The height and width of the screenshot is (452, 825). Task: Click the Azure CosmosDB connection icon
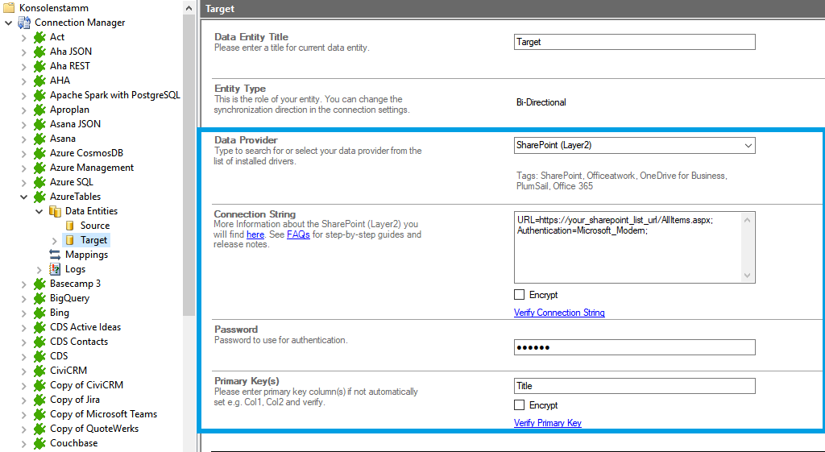(x=39, y=153)
